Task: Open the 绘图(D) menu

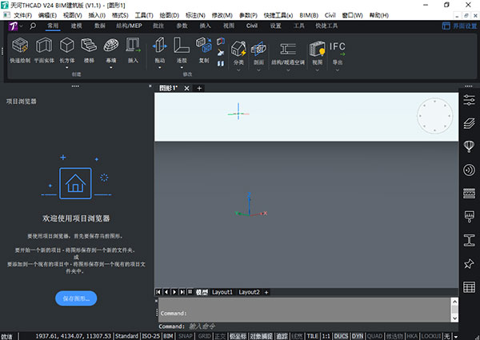Action: [x=169, y=15]
